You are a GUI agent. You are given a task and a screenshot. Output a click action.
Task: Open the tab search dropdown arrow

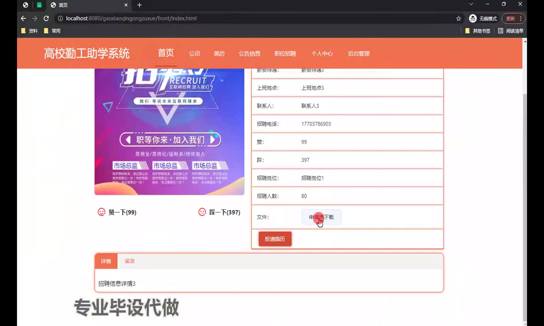(471, 4)
